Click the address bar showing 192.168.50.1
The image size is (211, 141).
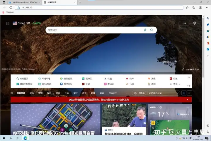tap(99, 8)
